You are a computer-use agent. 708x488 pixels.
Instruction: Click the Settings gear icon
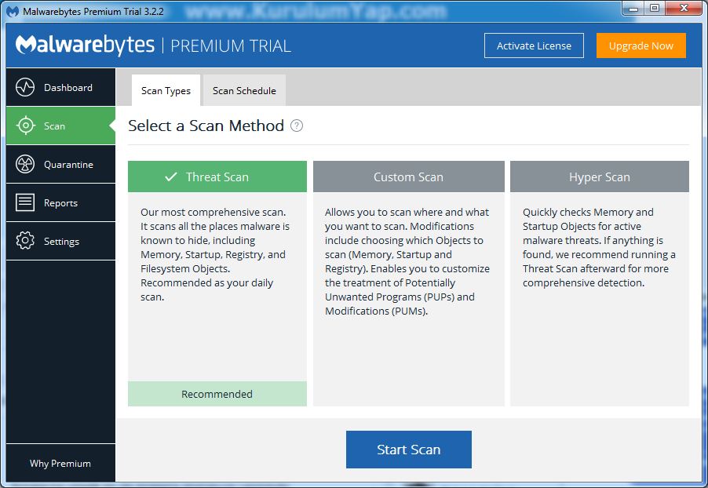25,241
